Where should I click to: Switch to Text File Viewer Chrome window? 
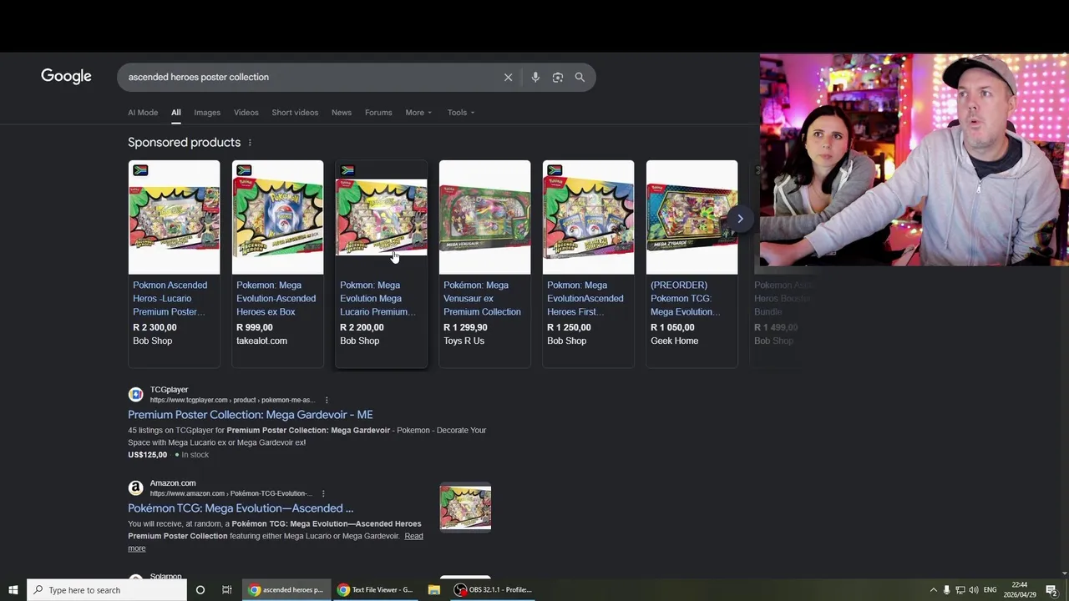pos(374,590)
